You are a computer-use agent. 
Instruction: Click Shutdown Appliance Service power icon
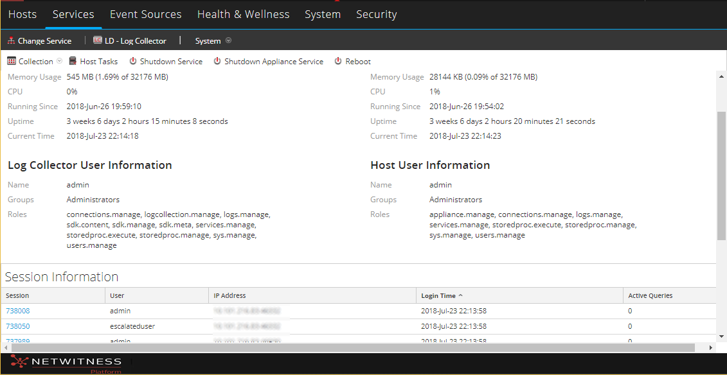(217, 61)
